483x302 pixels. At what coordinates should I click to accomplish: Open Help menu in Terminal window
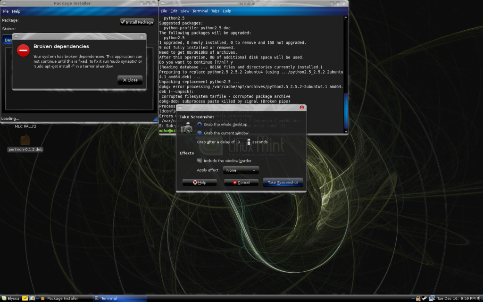(227, 11)
